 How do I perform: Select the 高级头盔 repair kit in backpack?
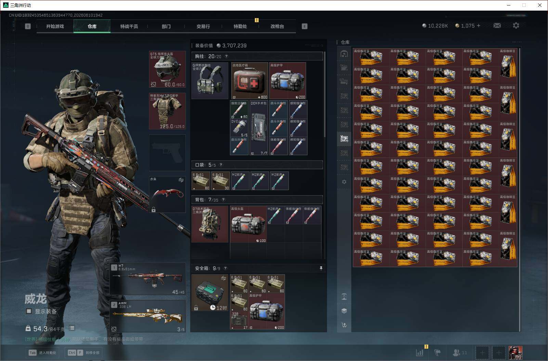click(x=248, y=225)
